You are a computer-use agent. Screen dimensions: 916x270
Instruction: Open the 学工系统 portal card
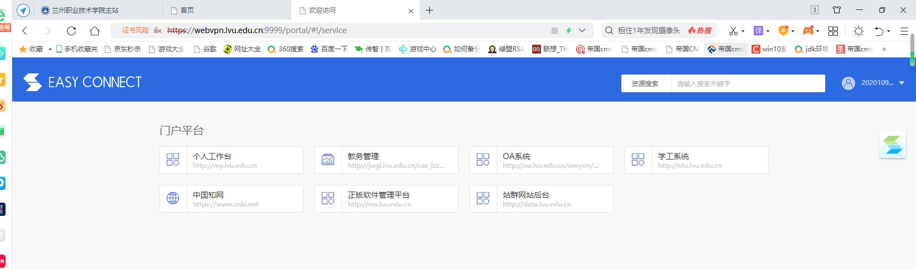point(697,160)
